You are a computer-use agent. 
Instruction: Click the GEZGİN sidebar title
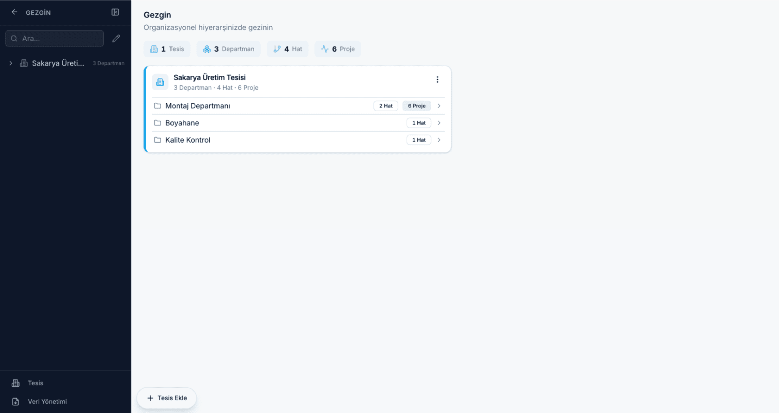[38, 12]
